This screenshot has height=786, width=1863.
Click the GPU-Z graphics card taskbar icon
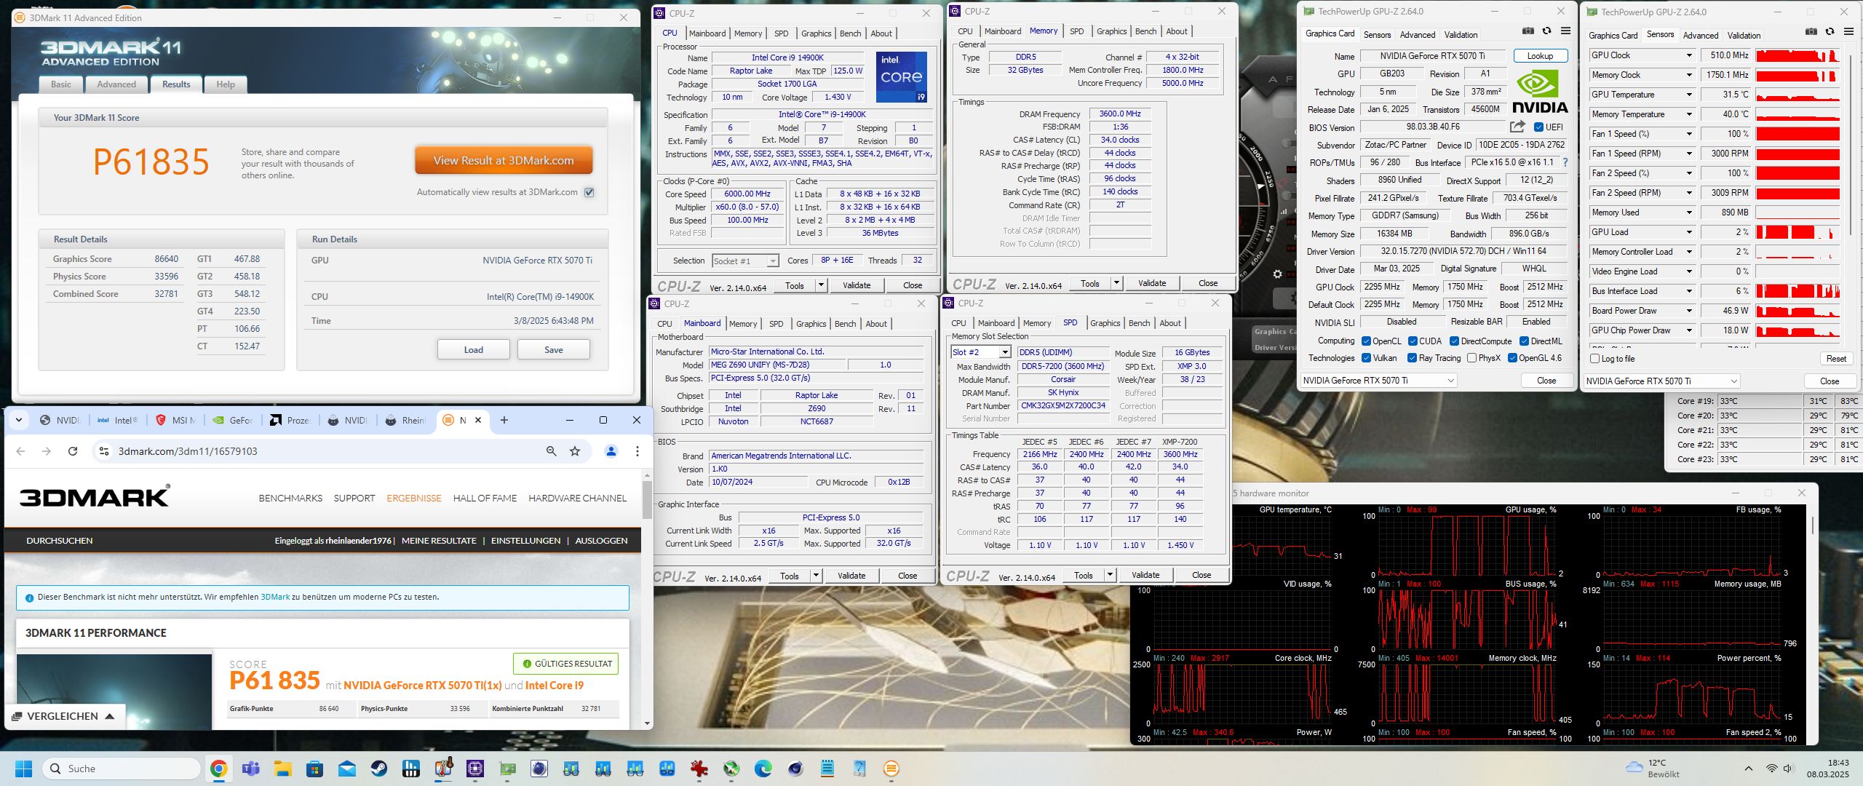(507, 769)
